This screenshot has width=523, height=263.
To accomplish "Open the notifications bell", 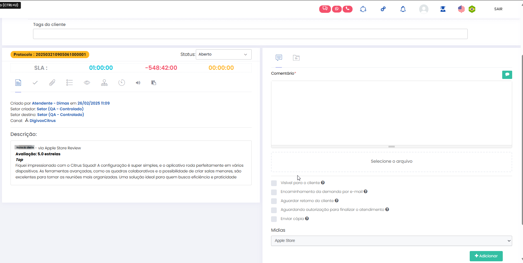I will (x=403, y=9).
